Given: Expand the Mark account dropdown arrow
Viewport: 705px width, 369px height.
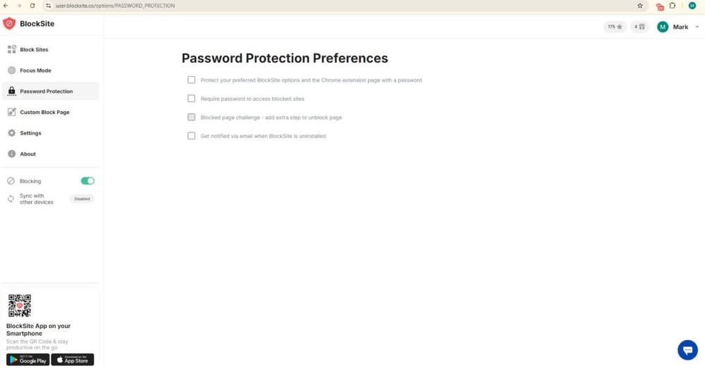Looking at the screenshot, I should click(x=697, y=27).
